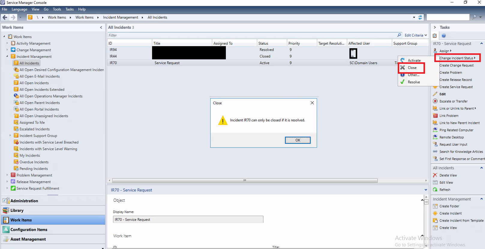
Task: Select Resolve in the status submenu
Action: pyautogui.click(x=414, y=82)
